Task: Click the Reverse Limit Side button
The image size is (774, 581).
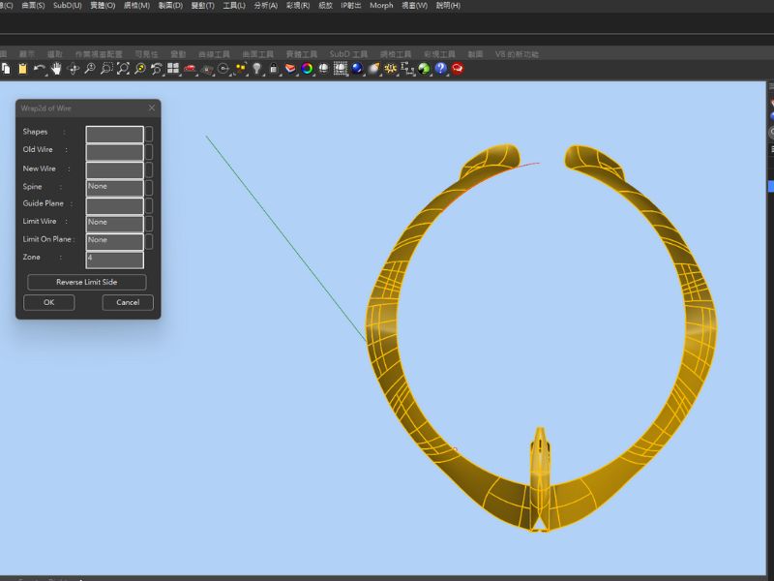Action: [87, 282]
